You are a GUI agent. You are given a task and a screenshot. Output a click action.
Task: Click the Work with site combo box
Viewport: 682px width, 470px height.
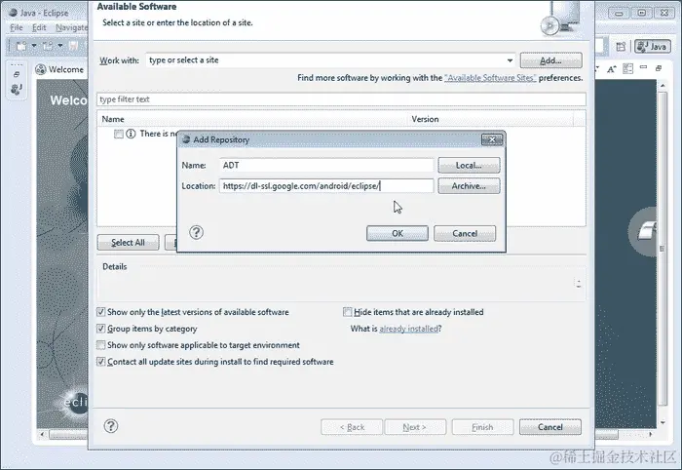pyautogui.click(x=330, y=60)
